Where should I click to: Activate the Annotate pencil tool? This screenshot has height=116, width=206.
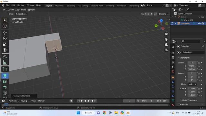coord(5,57)
